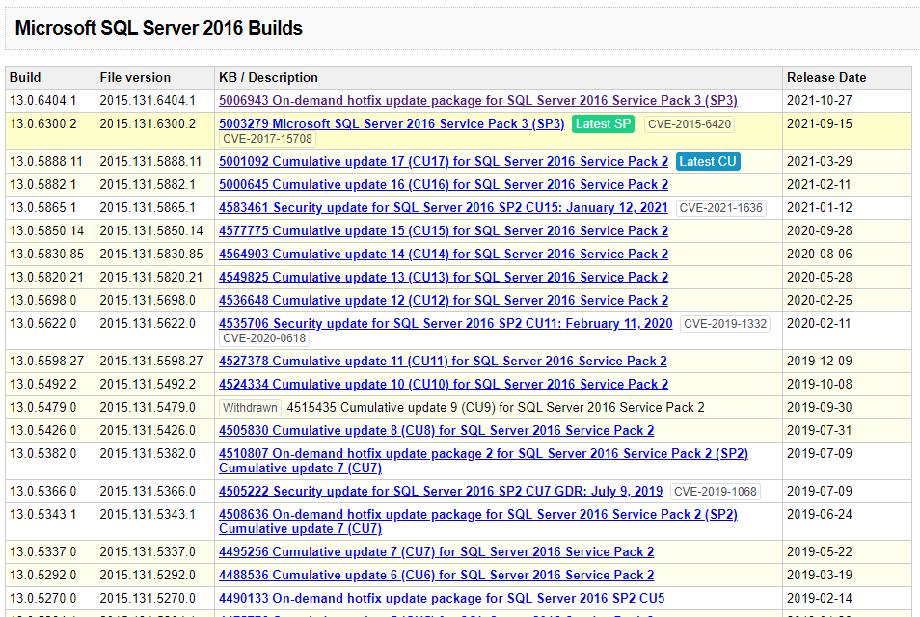This screenshot has height=617, width=920.
Task: Select build number 13.0.5830.85
Action: coord(46,255)
